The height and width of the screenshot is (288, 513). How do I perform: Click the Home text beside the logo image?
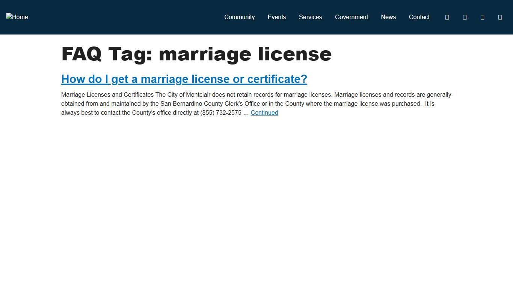click(21, 17)
